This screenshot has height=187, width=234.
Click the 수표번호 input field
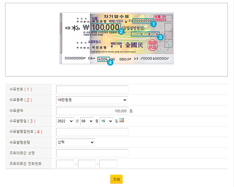point(92,89)
